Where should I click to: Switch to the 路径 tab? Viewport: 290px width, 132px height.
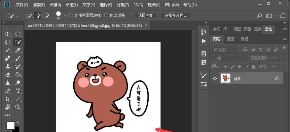tap(244, 39)
